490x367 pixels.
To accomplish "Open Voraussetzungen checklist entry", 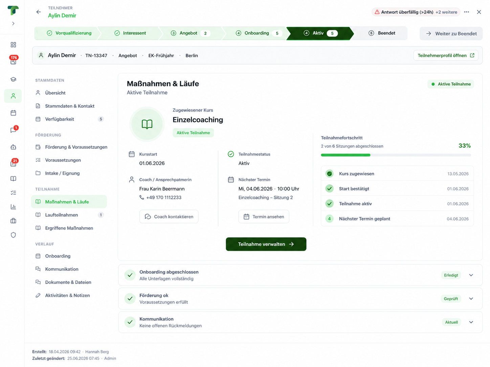I will pos(69,160).
